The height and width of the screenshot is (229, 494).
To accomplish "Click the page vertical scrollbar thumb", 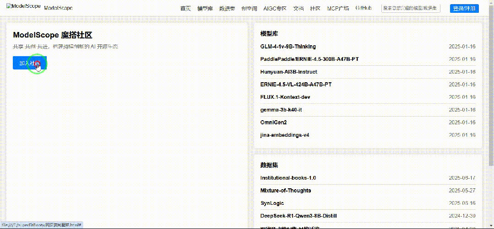I will click(491, 85).
